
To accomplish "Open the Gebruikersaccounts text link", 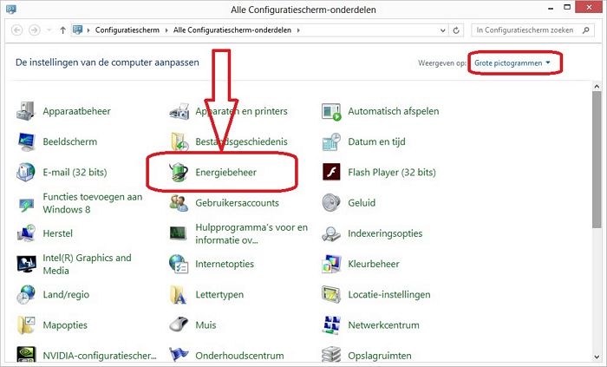I will coord(237,203).
